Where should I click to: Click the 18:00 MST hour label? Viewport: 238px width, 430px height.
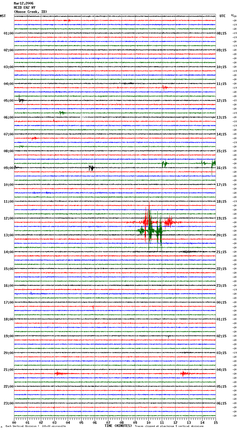point(9,319)
